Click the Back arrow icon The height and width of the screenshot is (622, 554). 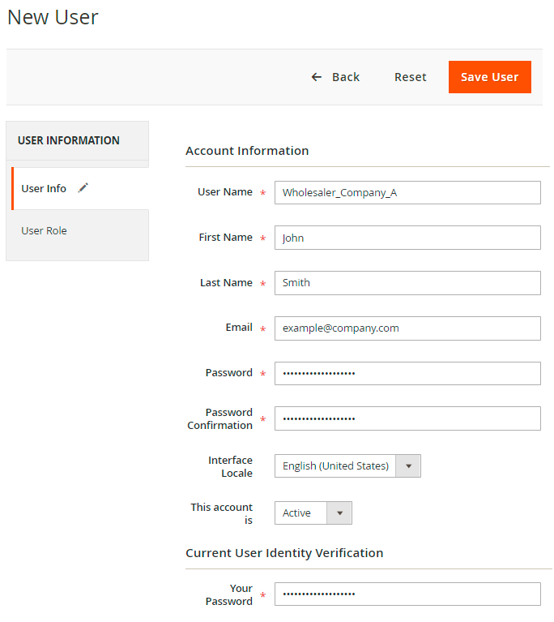(317, 77)
